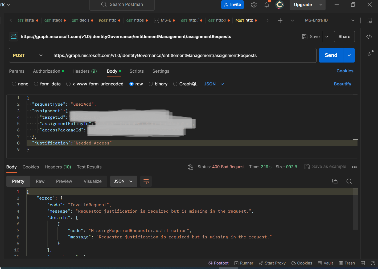378x269 pixels.
Task: Open the user avatar menu
Action: tap(280, 5)
